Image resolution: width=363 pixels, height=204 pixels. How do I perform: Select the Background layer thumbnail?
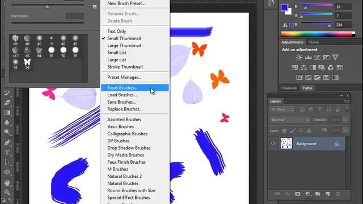286,143
